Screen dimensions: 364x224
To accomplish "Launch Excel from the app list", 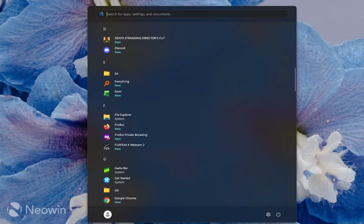I will [107, 93].
